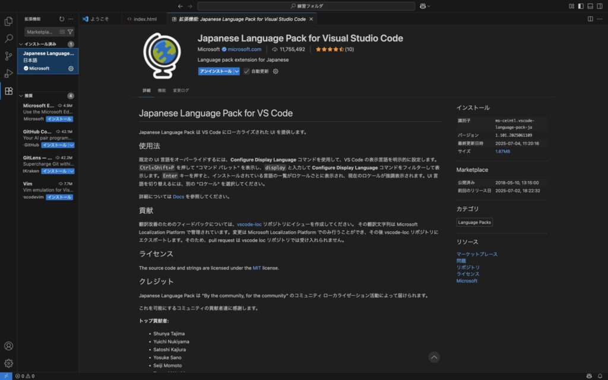Open the Explorer view in activity bar

pos(8,21)
